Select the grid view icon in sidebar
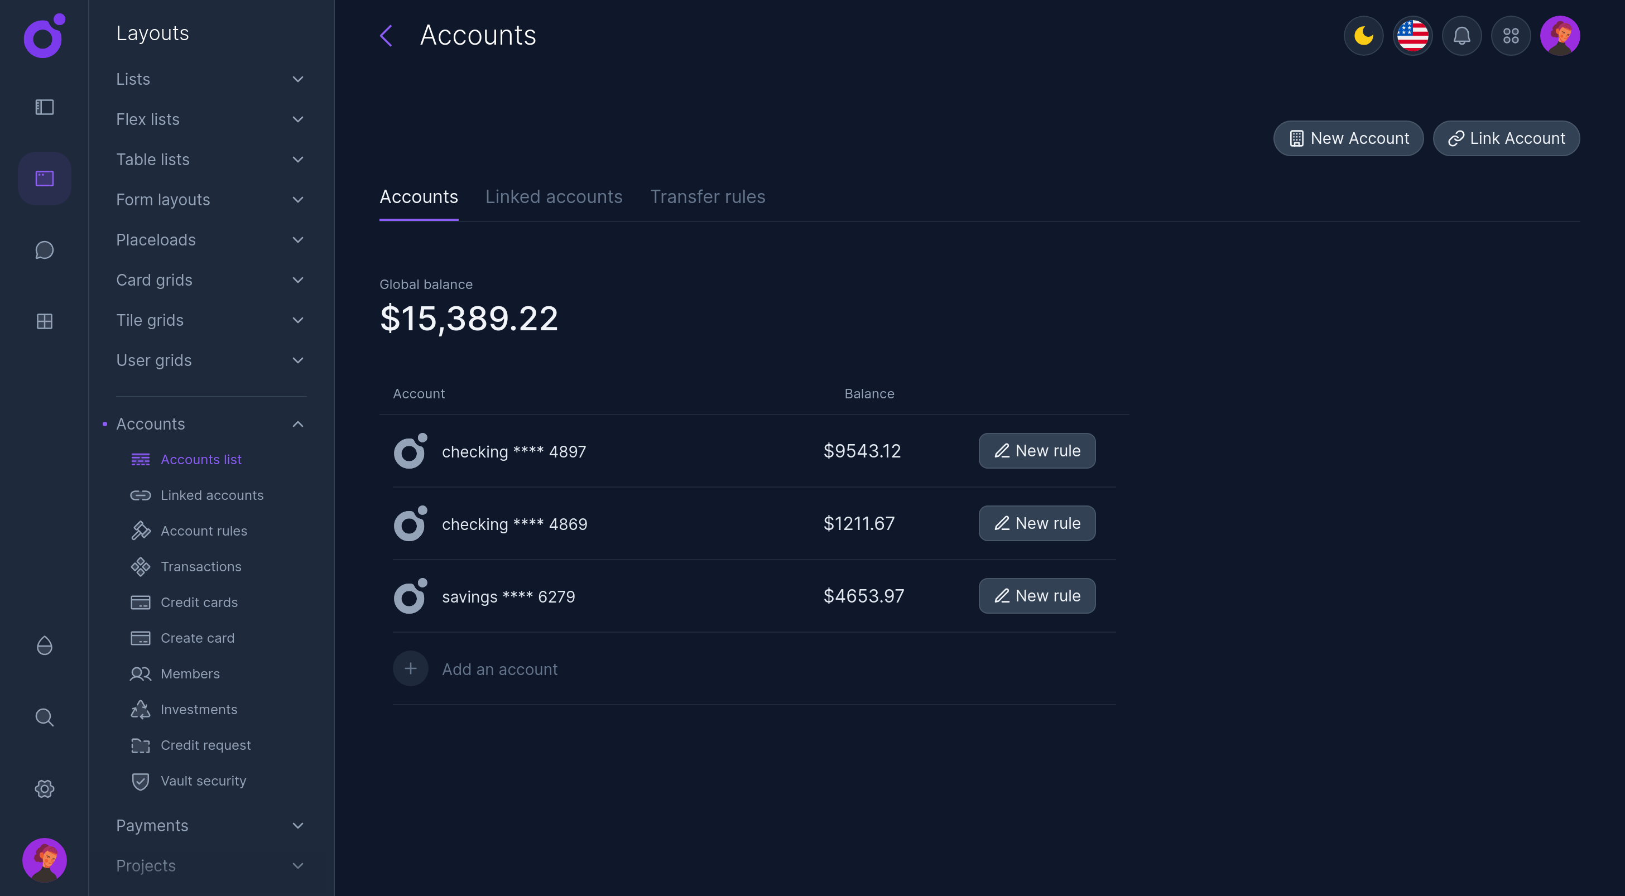This screenshot has width=1625, height=896. [44, 321]
